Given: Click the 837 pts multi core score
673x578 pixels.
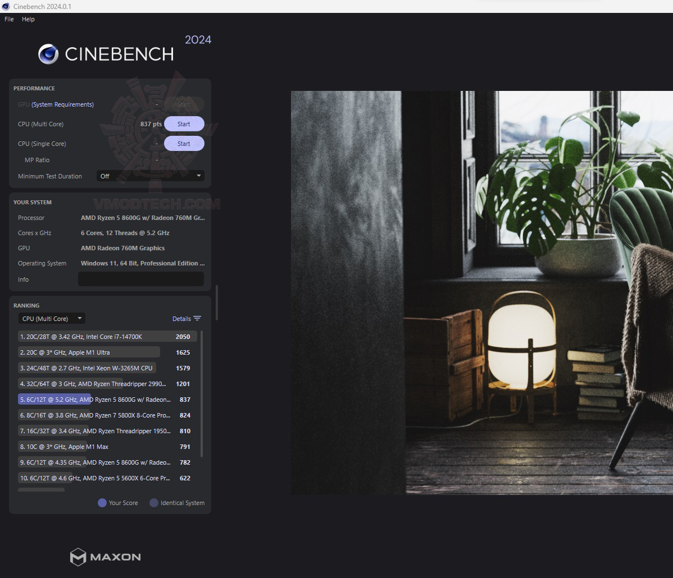Looking at the screenshot, I should [x=151, y=124].
